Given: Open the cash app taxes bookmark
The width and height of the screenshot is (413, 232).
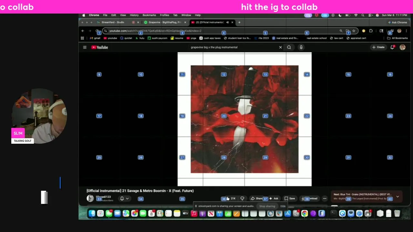Looking at the screenshot, I should point(210,38).
